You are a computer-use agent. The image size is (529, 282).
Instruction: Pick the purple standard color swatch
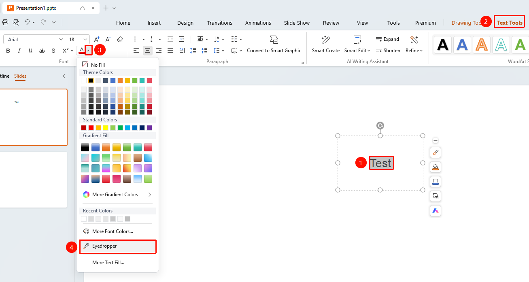click(149, 128)
